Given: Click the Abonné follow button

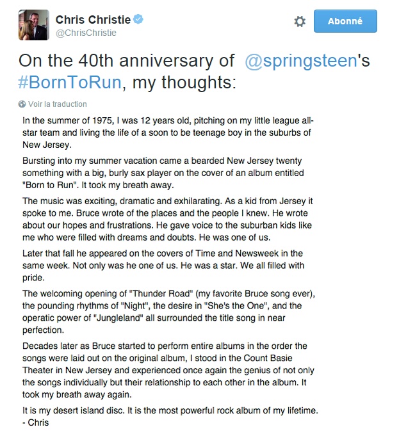Looking at the screenshot, I should tap(345, 21).
